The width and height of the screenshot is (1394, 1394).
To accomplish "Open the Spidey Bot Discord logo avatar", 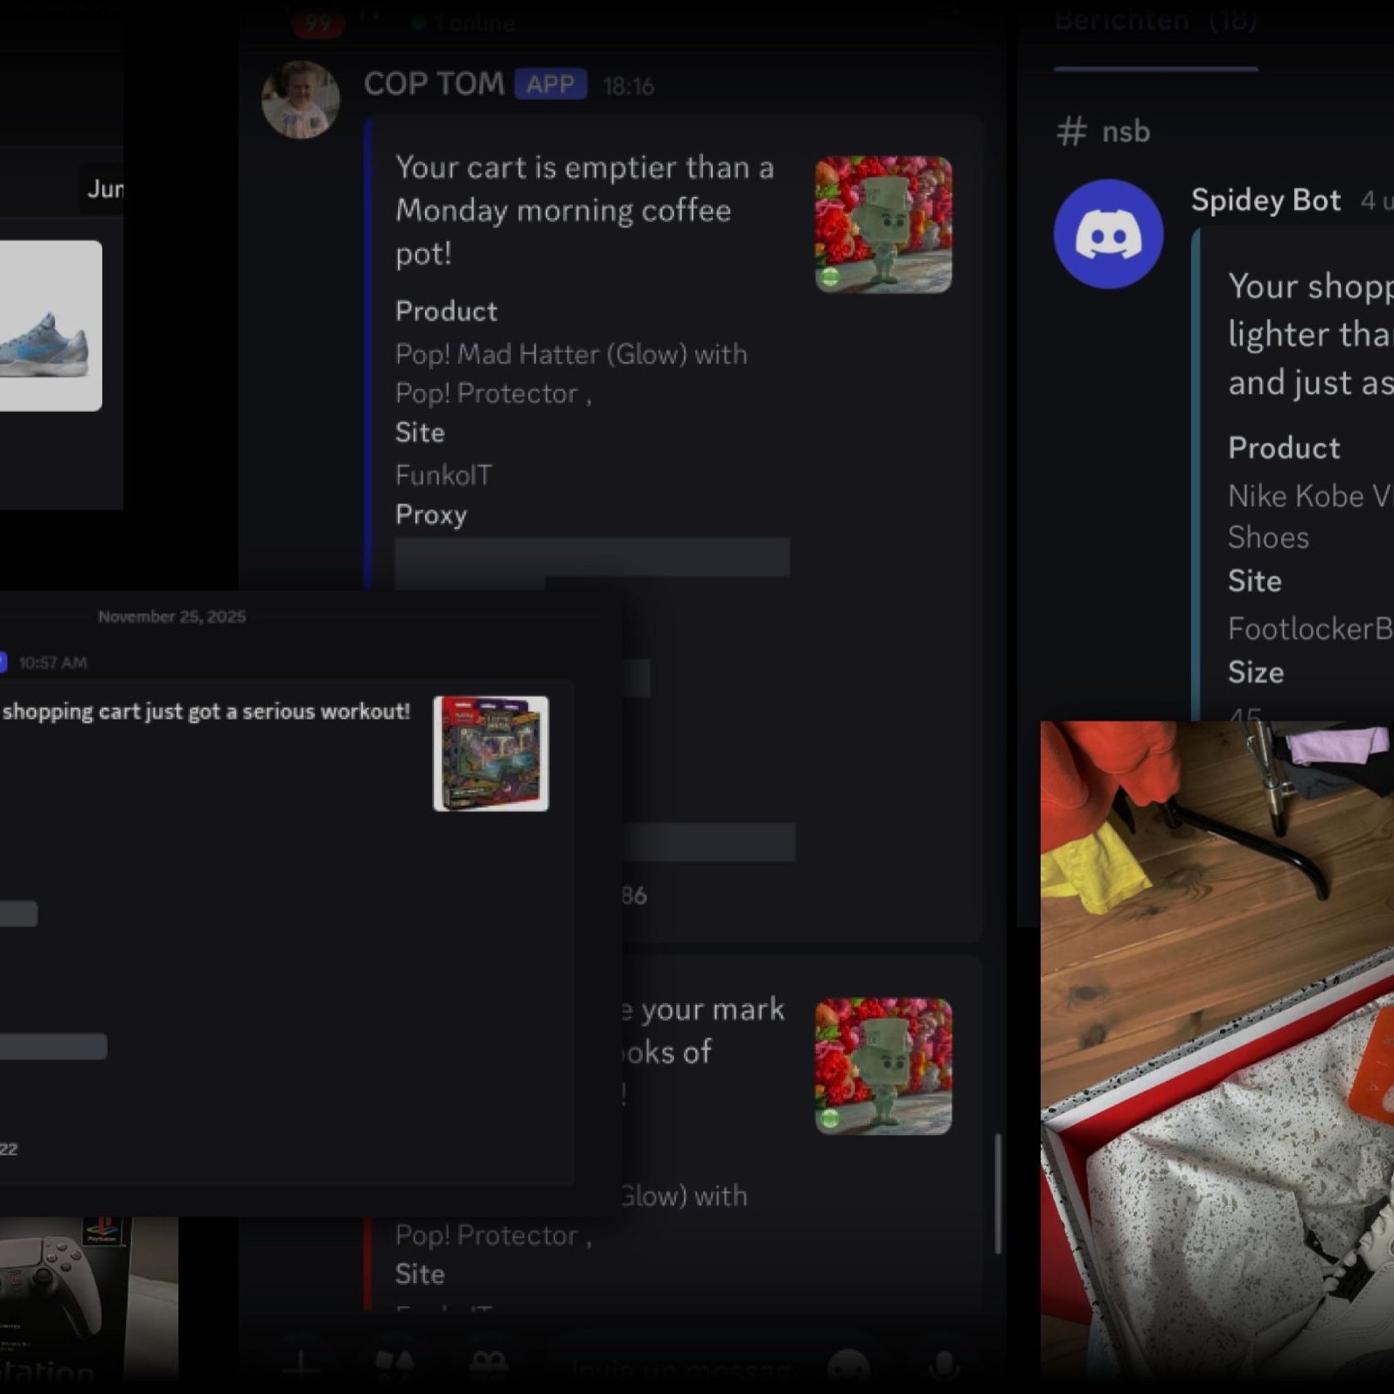I will coord(1108,233).
